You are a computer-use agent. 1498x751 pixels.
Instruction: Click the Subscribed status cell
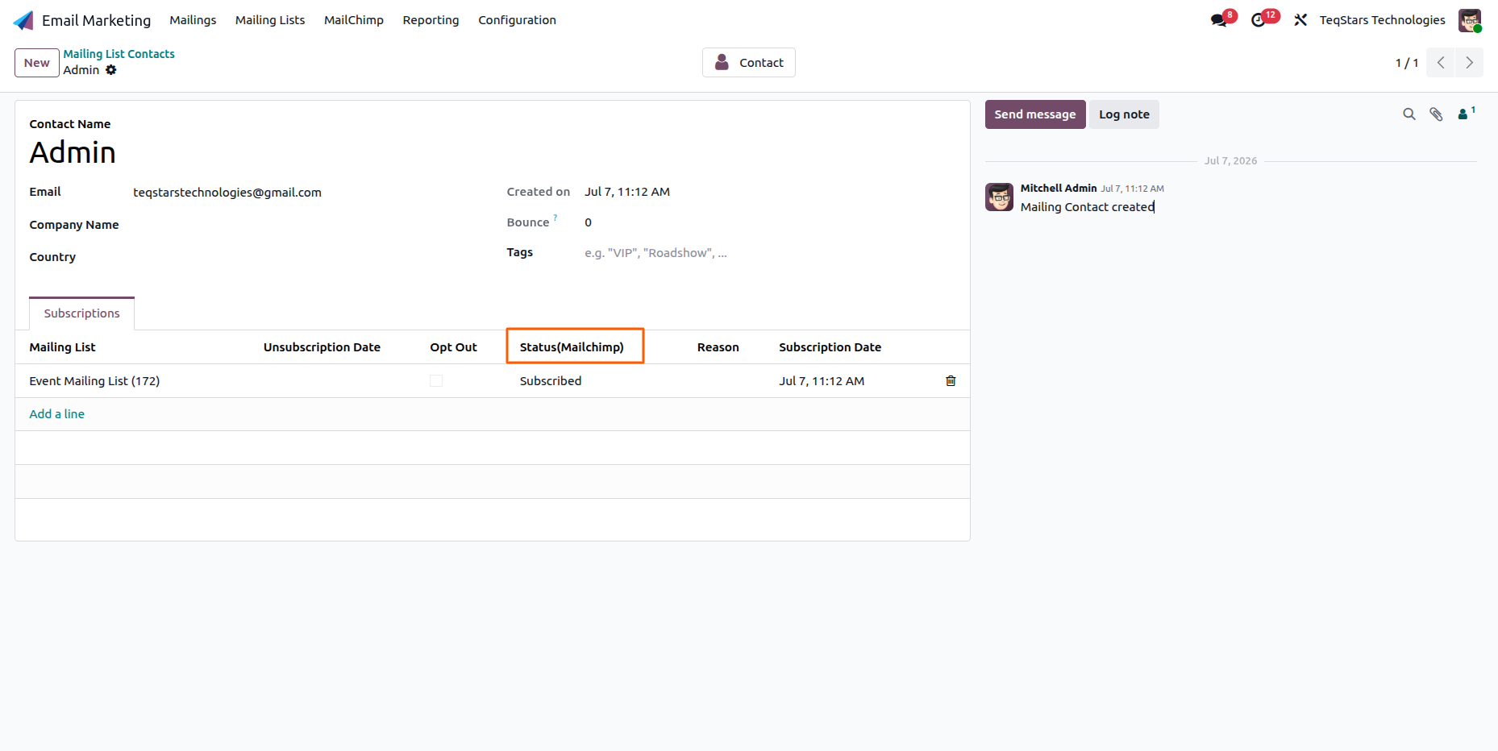tap(551, 381)
